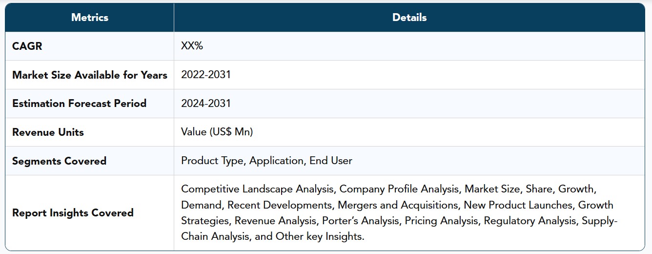Click Mergers and Acquisitions text
This screenshot has width=652, height=254.
point(398,205)
